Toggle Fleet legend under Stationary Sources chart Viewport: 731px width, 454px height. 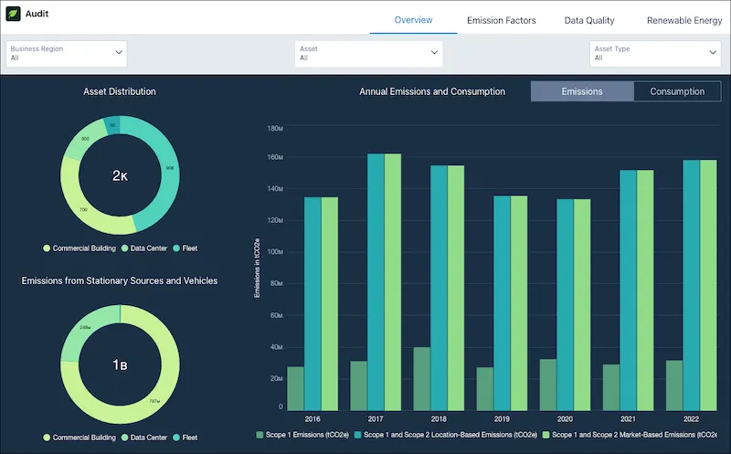[x=176, y=438]
